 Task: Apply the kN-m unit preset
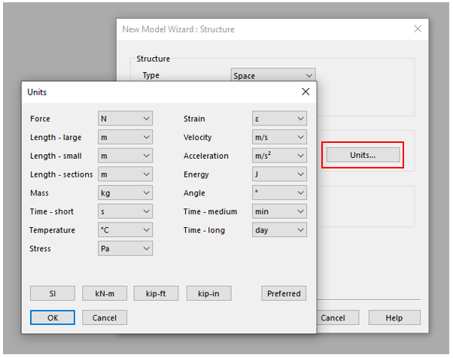105,293
